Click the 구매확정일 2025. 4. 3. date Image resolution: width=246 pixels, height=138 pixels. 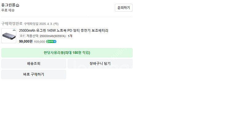41,24
